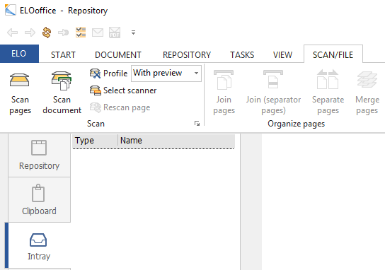The image size is (385, 270).
Task: Sort the list by Type column header
Action: click(95, 141)
